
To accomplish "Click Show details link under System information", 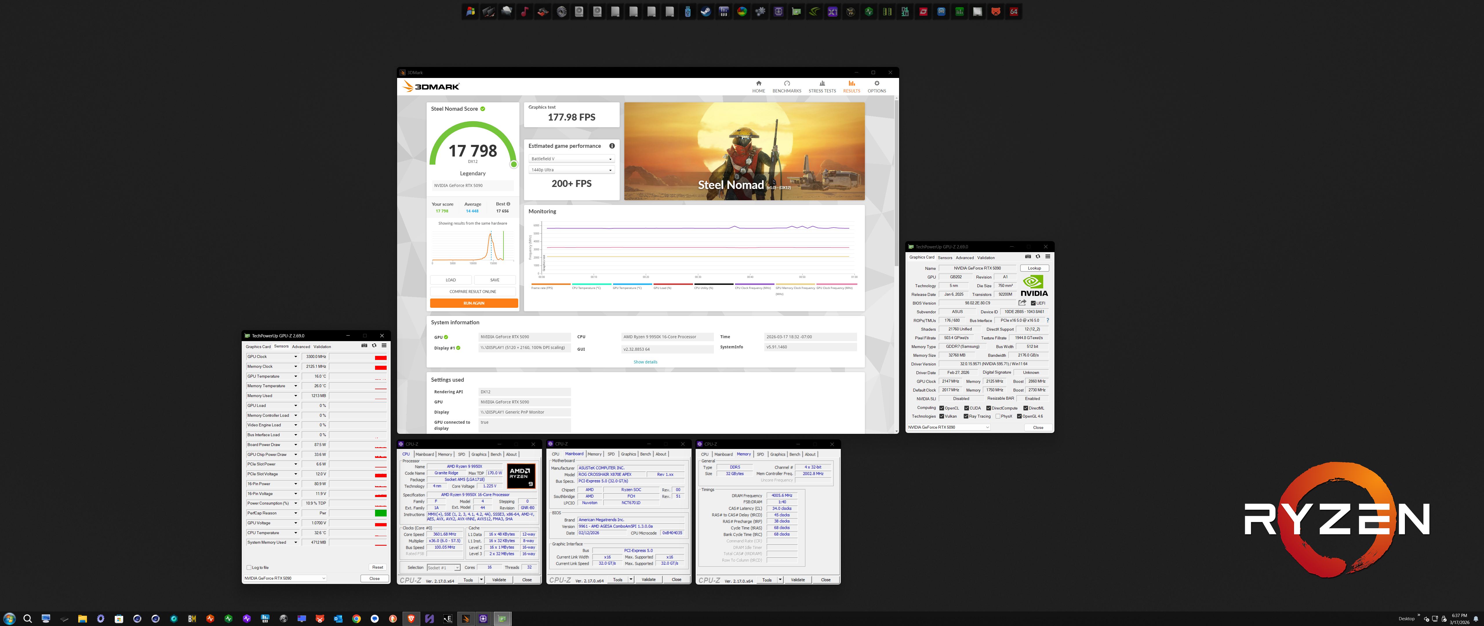I will coord(645,362).
